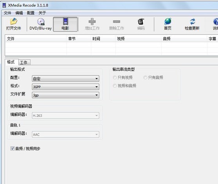Screen dimensions: 218x184
Task: Click the XMedia Recode title bar icon
Action: click(x=4, y=5)
